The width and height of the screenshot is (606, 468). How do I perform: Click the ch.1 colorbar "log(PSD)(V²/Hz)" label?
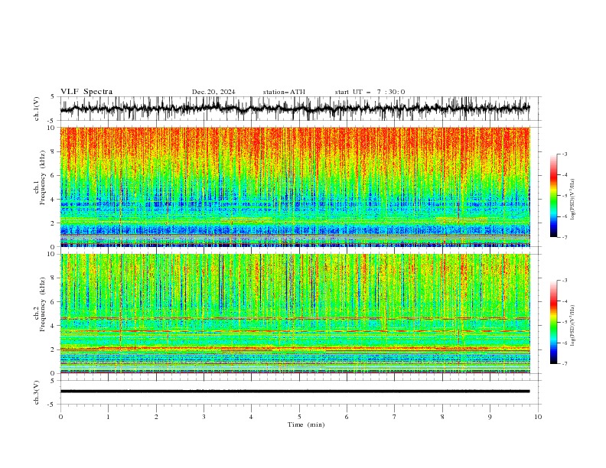point(573,200)
